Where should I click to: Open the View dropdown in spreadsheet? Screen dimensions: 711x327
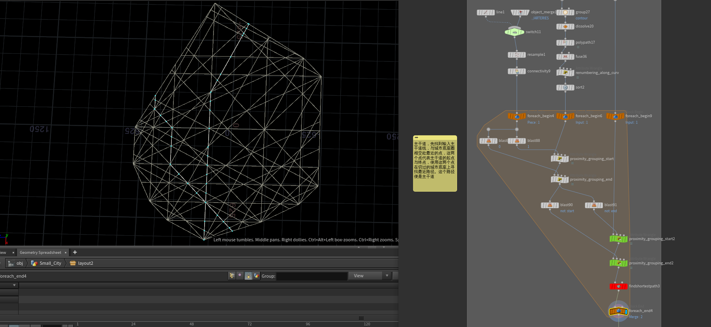370,276
